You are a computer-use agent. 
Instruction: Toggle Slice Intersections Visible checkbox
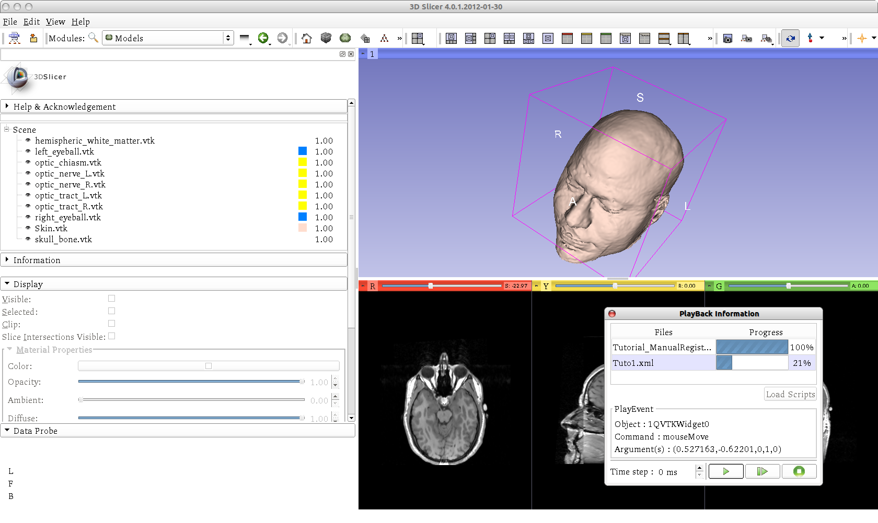click(111, 336)
